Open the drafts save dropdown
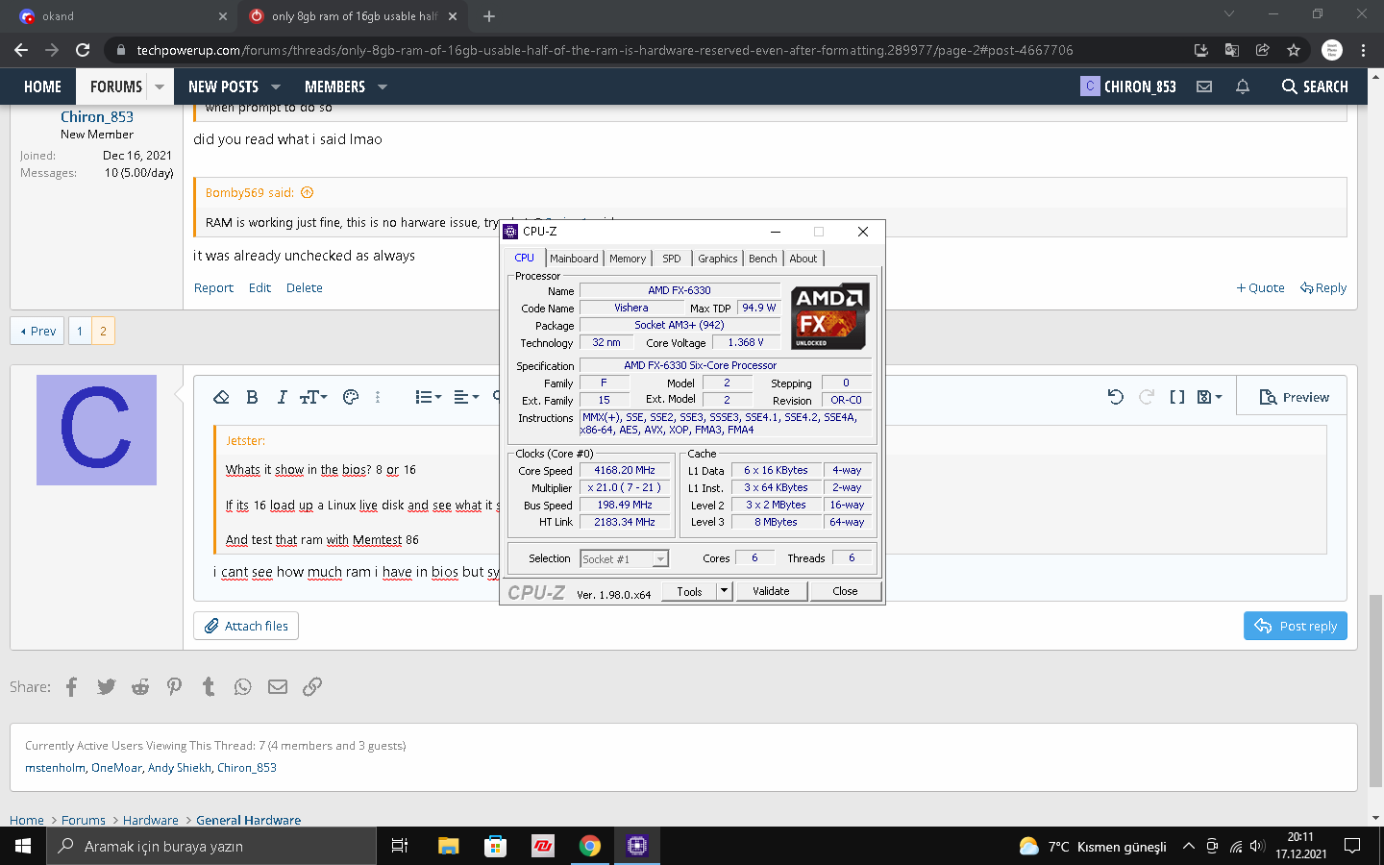This screenshot has height=865, width=1384. [x=1209, y=397]
